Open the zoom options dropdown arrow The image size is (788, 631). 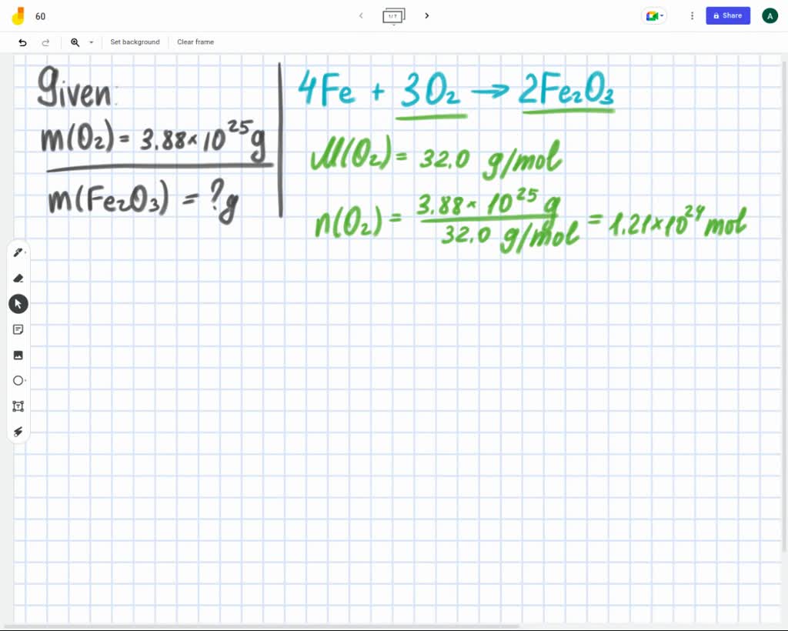point(90,42)
